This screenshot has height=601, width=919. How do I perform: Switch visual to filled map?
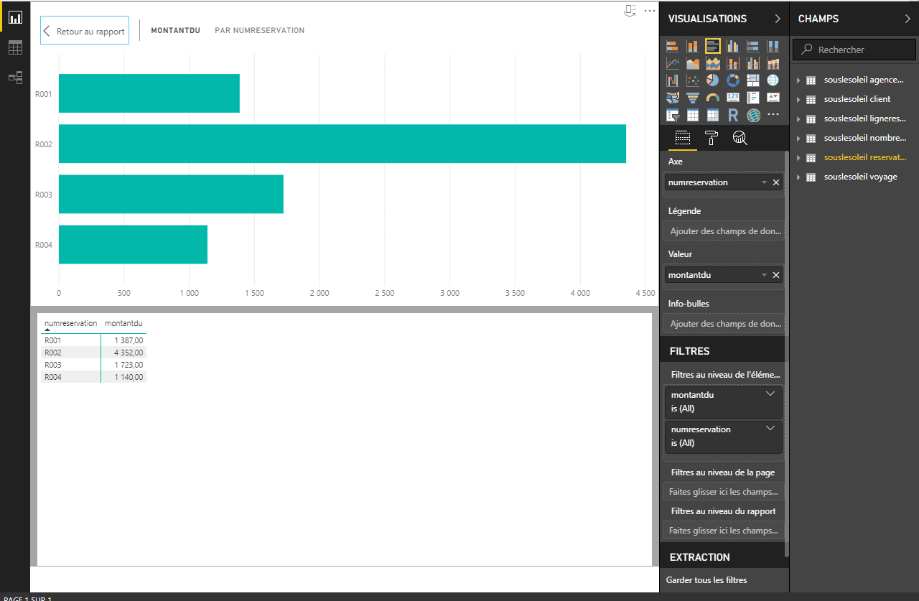pos(673,98)
